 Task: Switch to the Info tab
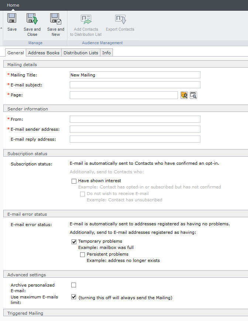tap(107, 52)
